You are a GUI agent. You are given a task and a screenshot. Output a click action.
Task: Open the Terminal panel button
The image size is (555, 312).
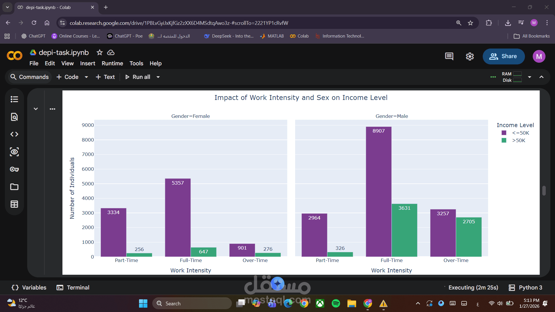coord(73,287)
